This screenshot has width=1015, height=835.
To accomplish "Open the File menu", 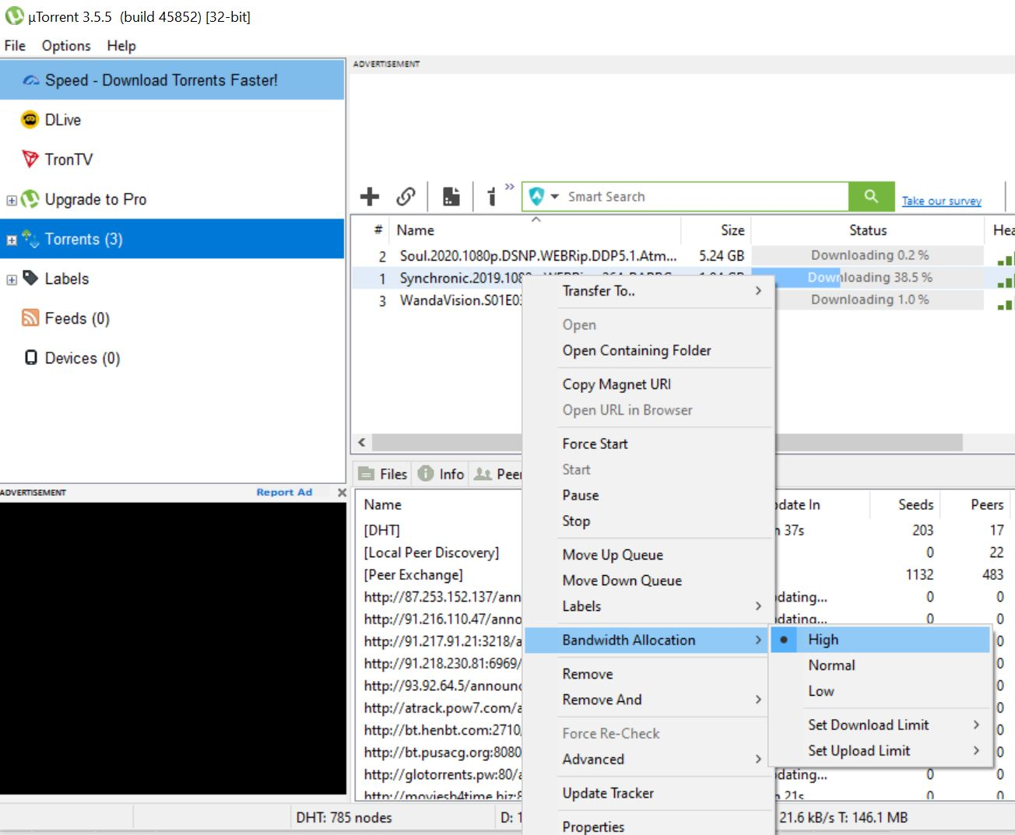I will click(15, 46).
